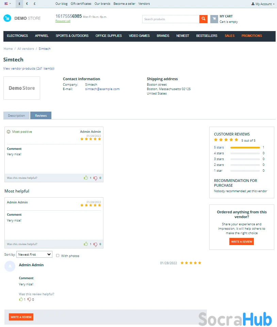Click the Admin Admin avatar circle
277x327 pixels.
pyautogui.click(x=10, y=266)
